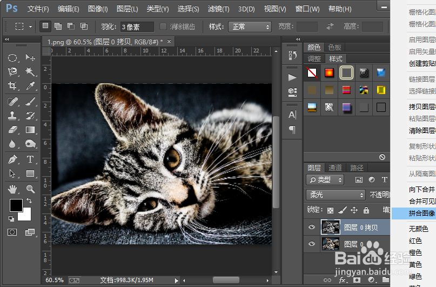Open the Paragraph panel icon
The width and height of the screenshot is (436, 287).
292,129
